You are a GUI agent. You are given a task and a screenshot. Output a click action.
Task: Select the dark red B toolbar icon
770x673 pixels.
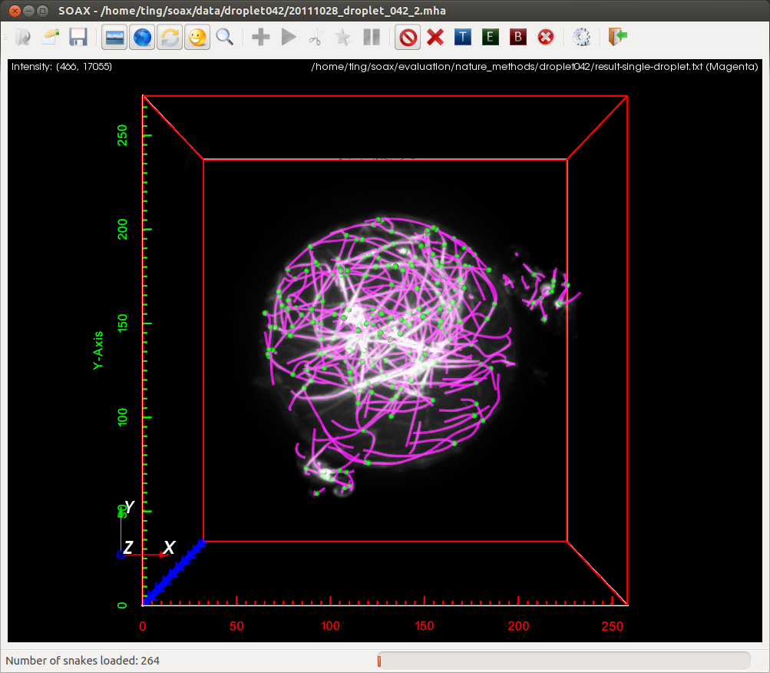pyautogui.click(x=517, y=36)
